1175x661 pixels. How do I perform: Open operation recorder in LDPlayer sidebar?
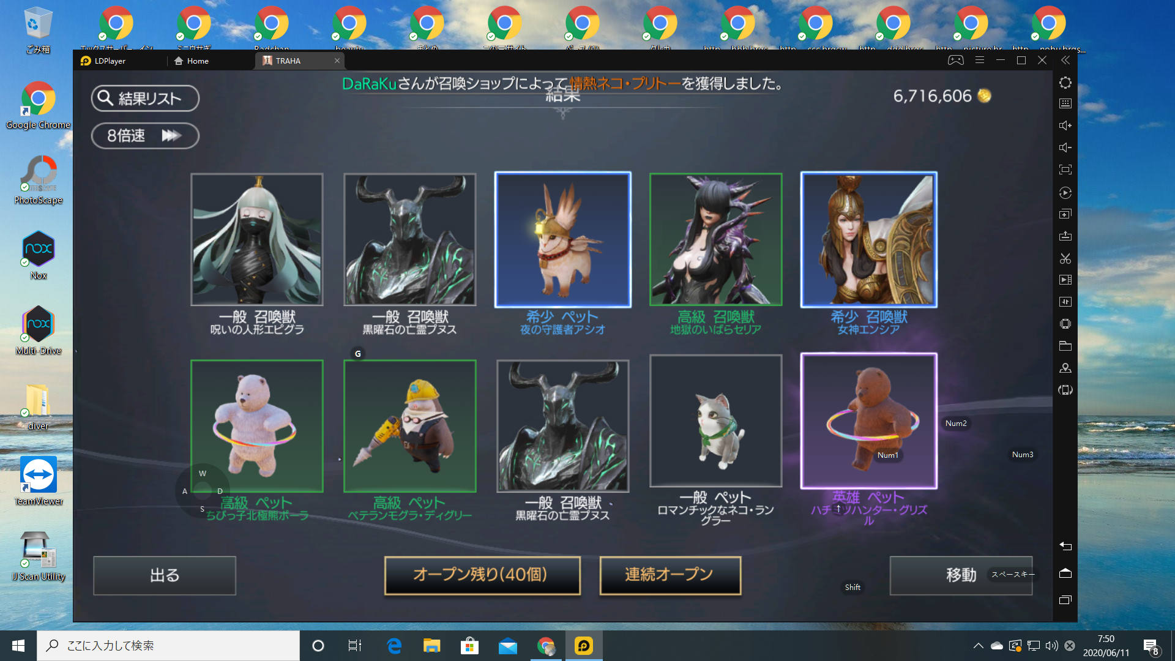click(1065, 193)
